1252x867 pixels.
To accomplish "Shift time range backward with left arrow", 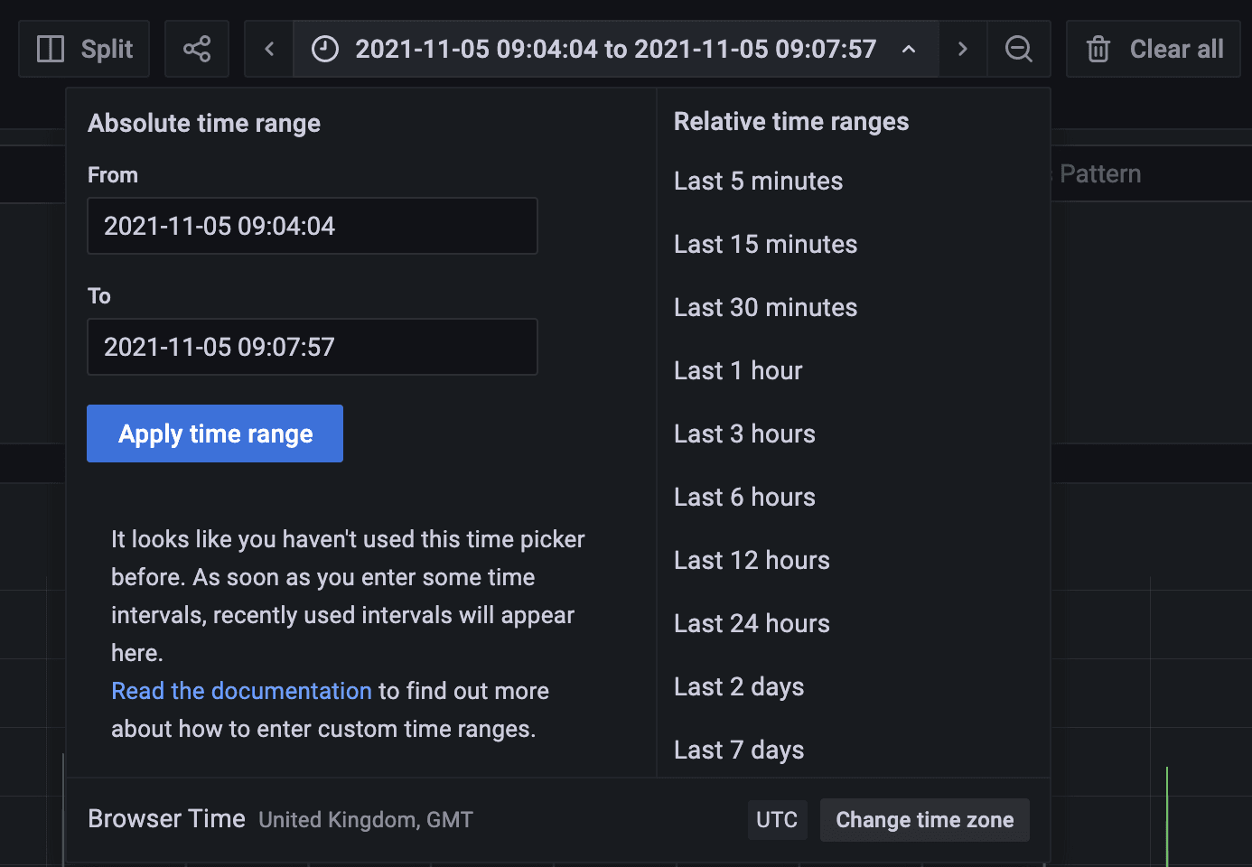I will click(x=268, y=49).
